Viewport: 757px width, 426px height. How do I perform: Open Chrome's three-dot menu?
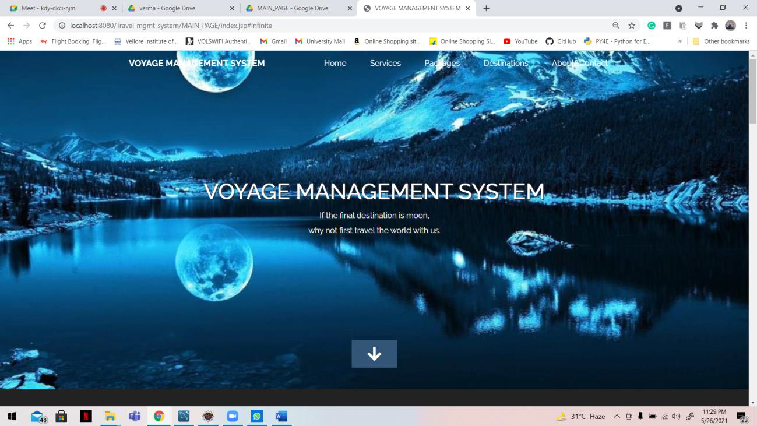[746, 26]
